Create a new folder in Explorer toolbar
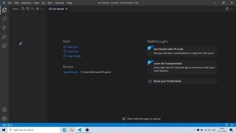Image resolution: width=236 pixels, height=133 pixels. [x=28, y=9]
